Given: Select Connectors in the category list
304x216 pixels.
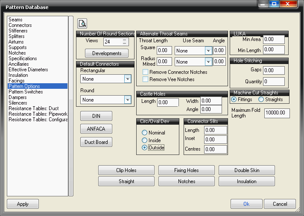Looking at the screenshot, I should 20,25.
